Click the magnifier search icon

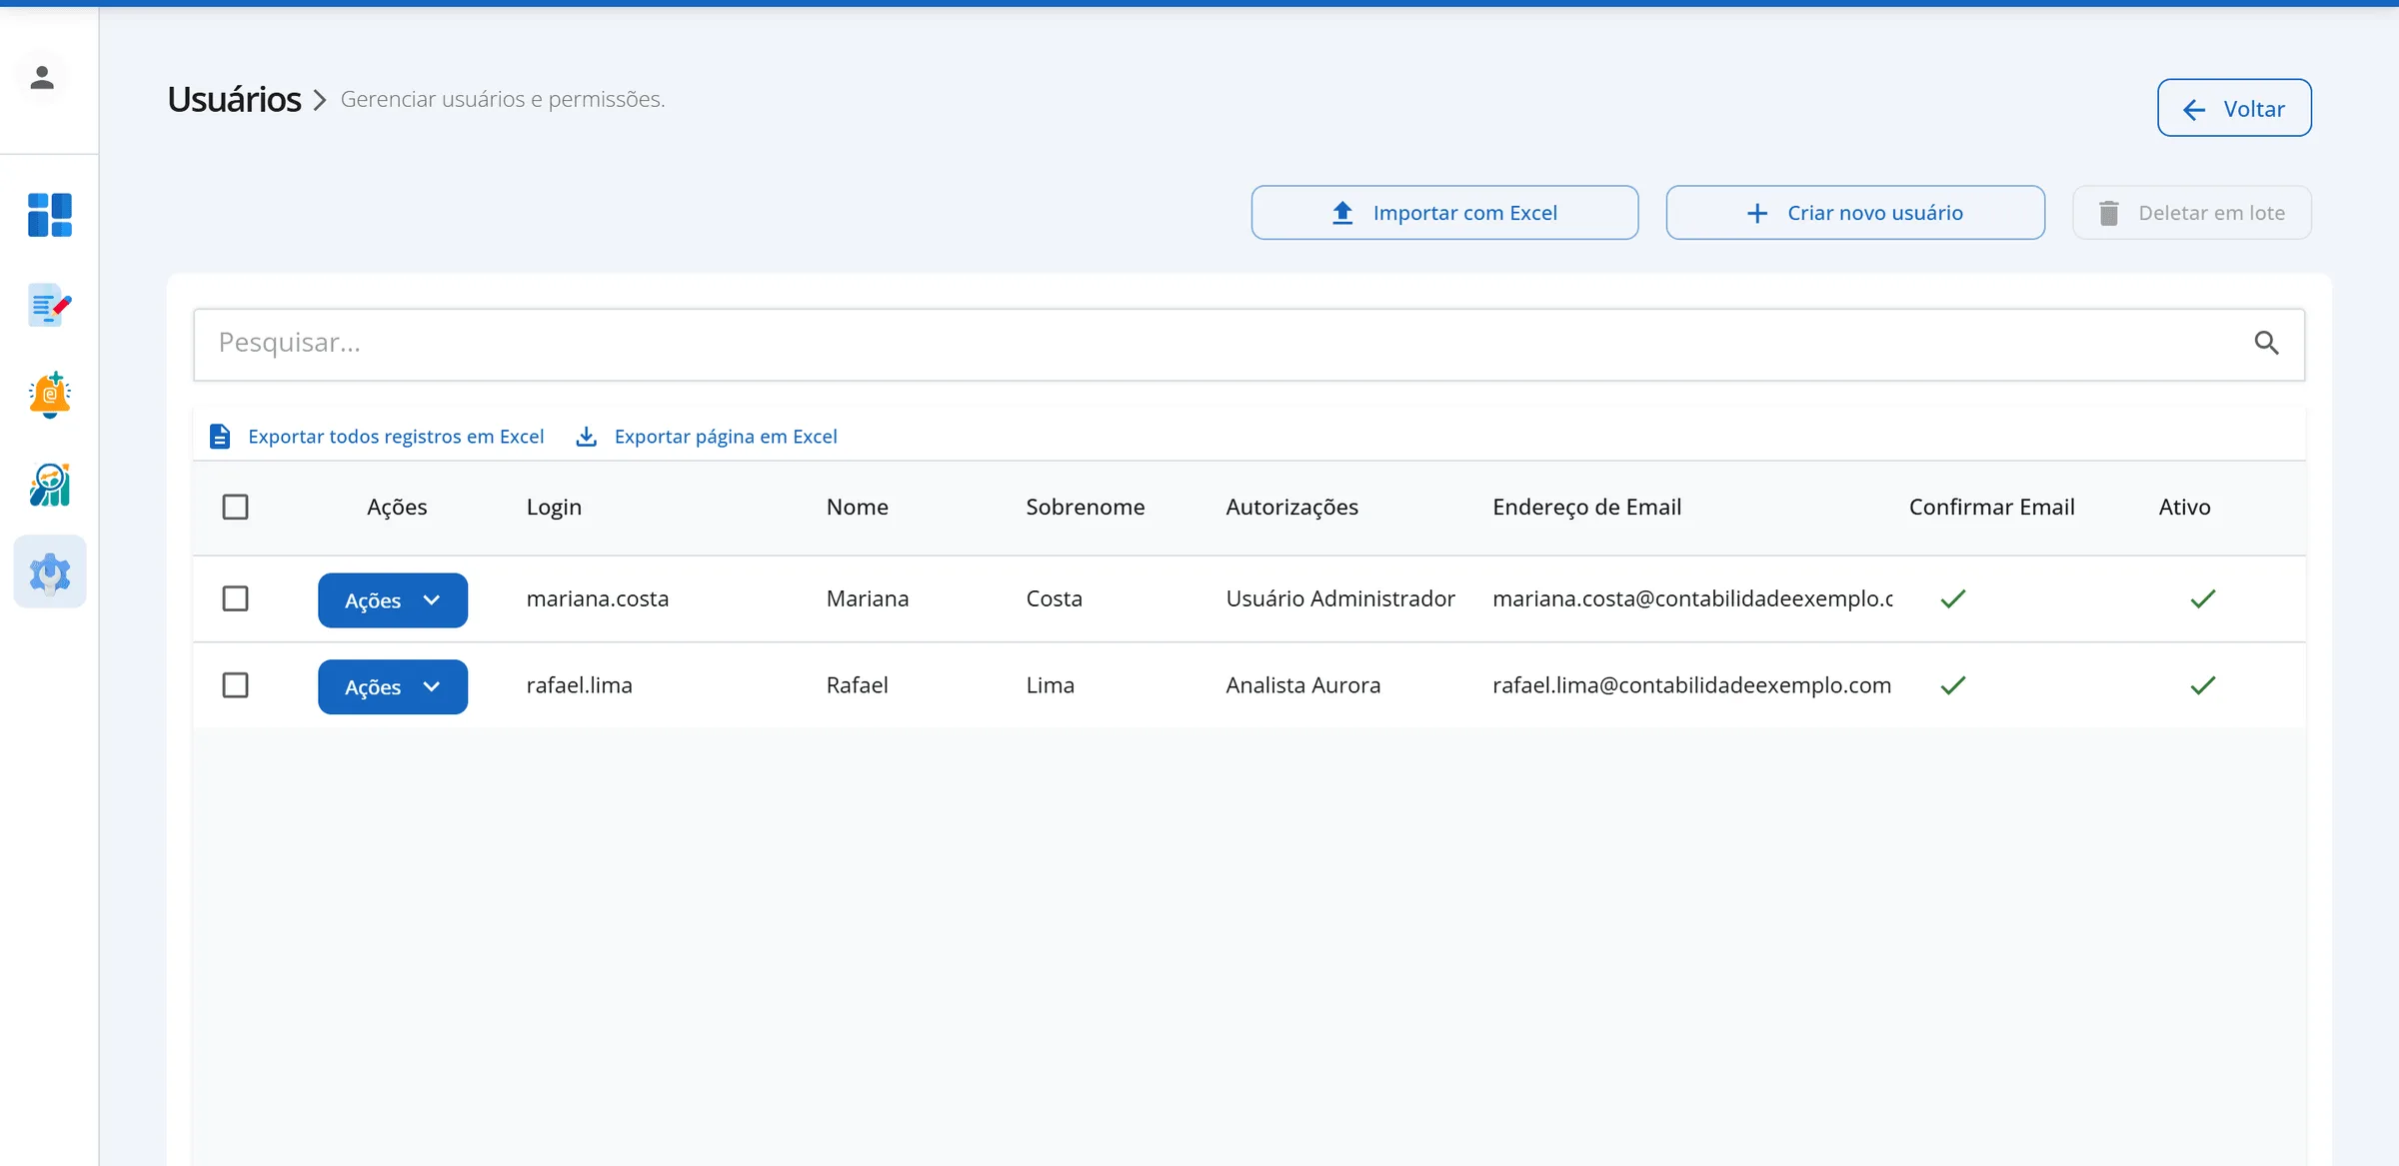[2266, 344]
